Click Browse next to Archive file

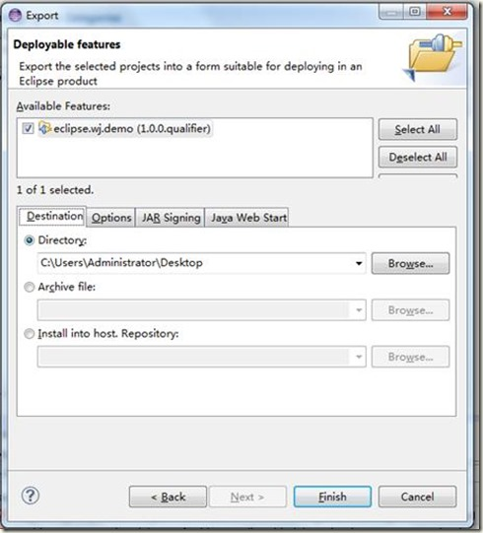click(x=410, y=310)
